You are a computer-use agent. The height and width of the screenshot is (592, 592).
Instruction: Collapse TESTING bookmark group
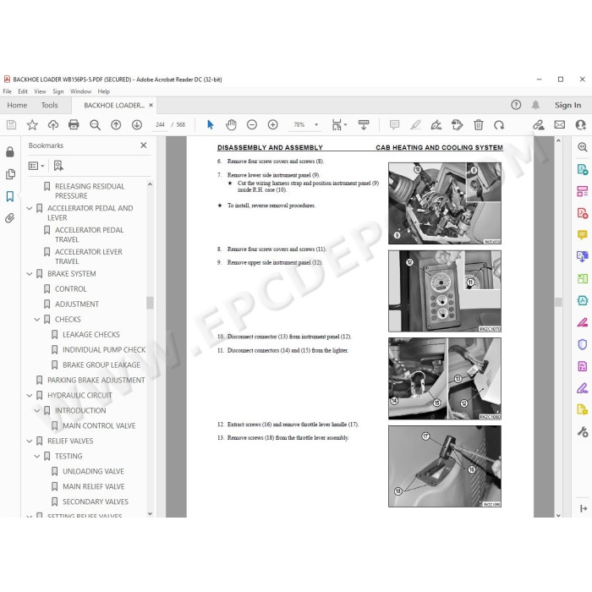(37, 456)
